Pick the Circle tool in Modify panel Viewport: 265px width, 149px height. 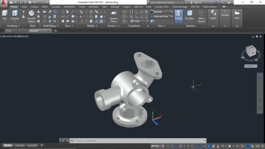[x=91, y=17]
